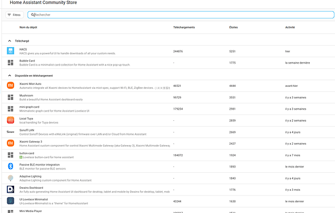Open the HACS repository name
The width and height of the screenshot is (335, 213).
pyautogui.click(x=23, y=49)
